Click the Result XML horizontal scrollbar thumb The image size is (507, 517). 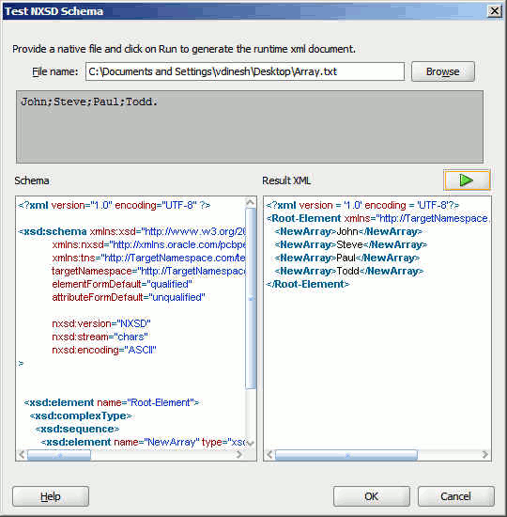346,455
